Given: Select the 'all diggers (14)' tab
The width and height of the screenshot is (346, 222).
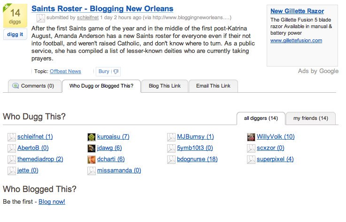Looking at the screenshot, I should 261,118.
